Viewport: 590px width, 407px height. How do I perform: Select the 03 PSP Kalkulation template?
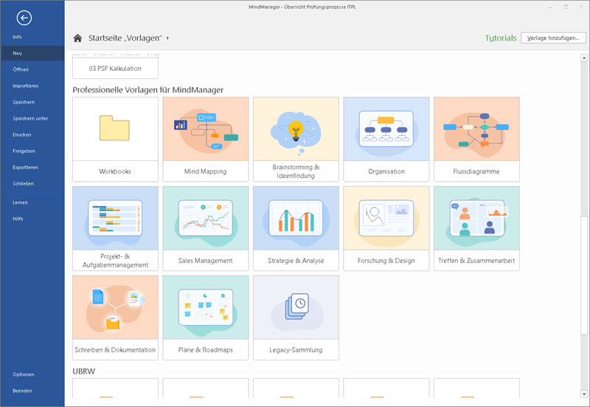click(115, 69)
